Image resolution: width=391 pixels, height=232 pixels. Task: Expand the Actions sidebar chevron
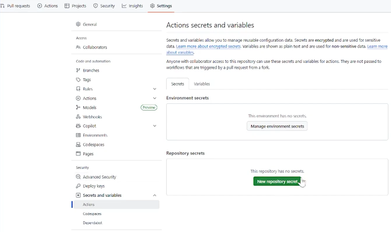[155, 98]
